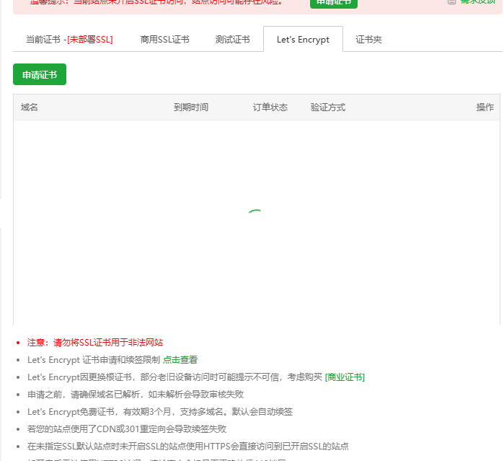The height and width of the screenshot is (461, 504).
Task: Click the red 注意 SSL illegal-site warning text
Action: click(x=95, y=342)
